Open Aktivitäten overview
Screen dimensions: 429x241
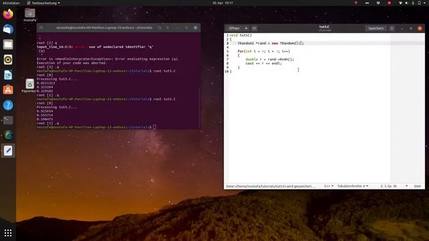pyautogui.click(x=11, y=3)
